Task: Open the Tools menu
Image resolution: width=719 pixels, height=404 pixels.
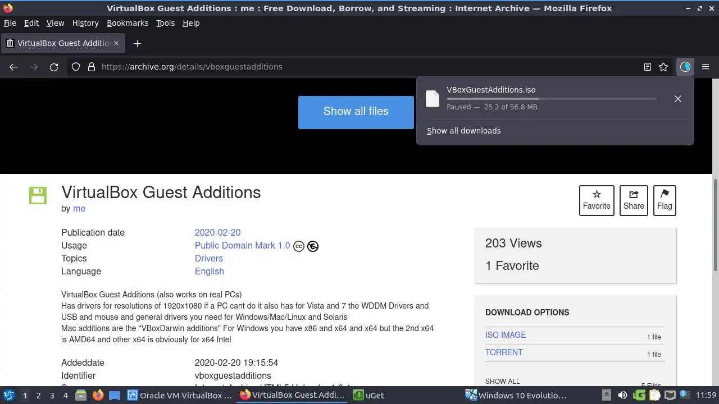Action: [x=166, y=23]
